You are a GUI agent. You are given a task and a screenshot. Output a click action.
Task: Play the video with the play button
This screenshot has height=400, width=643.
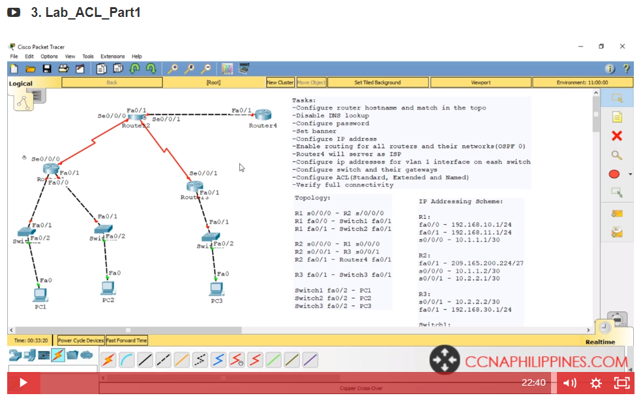(x=23, y=383)
